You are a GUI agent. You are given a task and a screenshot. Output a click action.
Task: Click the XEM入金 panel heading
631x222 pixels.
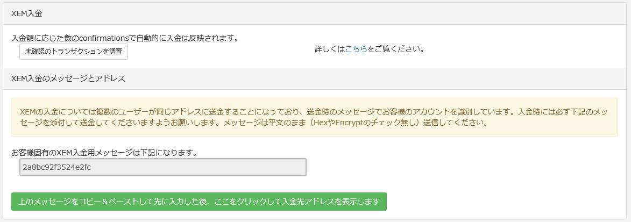tap(27, 13)
